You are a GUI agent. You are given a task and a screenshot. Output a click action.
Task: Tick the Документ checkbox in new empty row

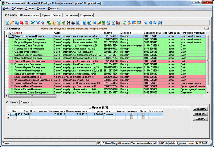131,118
